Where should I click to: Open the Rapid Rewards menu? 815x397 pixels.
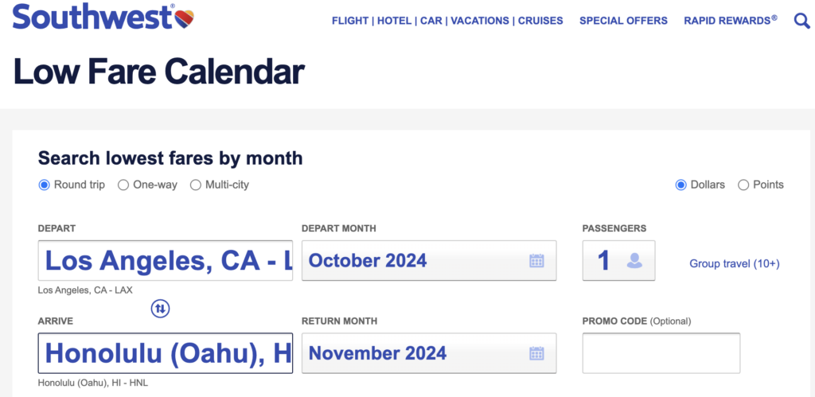(x=730, y=21)
